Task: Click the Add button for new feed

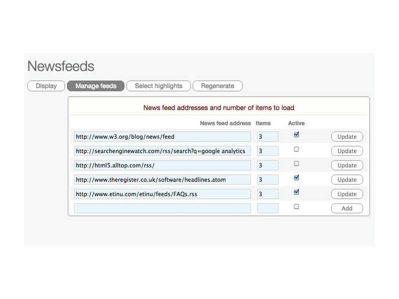Action: coord(347,209)
